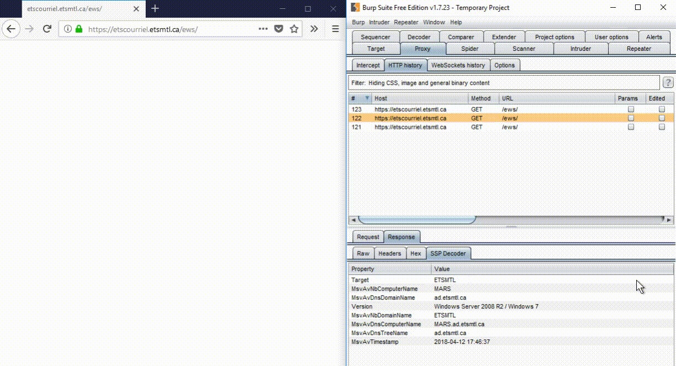This screenshot has width=676, height=366.
Task: Toggle Params checkbox for request 121
Action: pos(631,127)
